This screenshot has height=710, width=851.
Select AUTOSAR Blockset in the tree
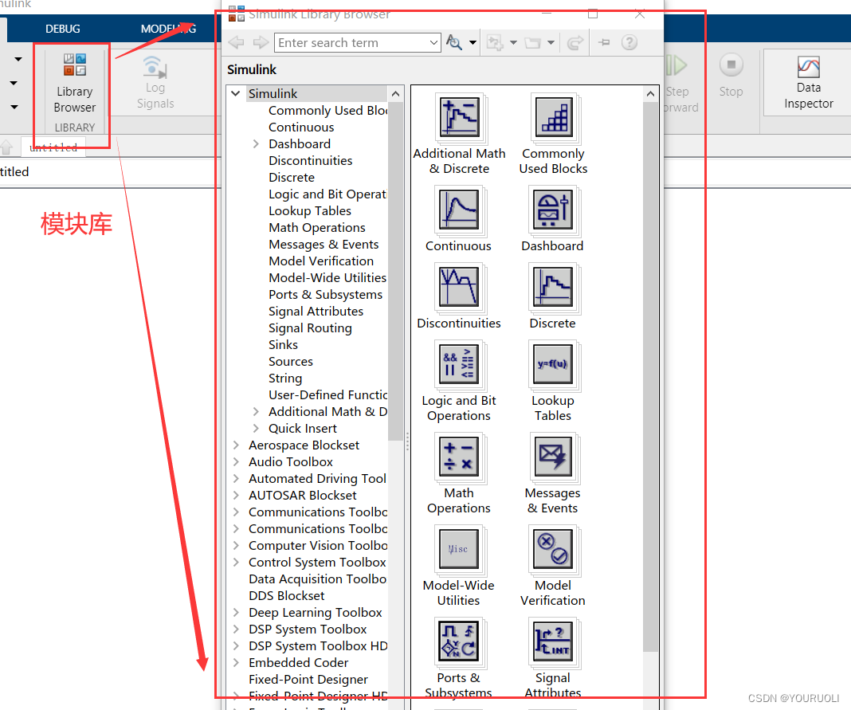[x=303, y=495]
